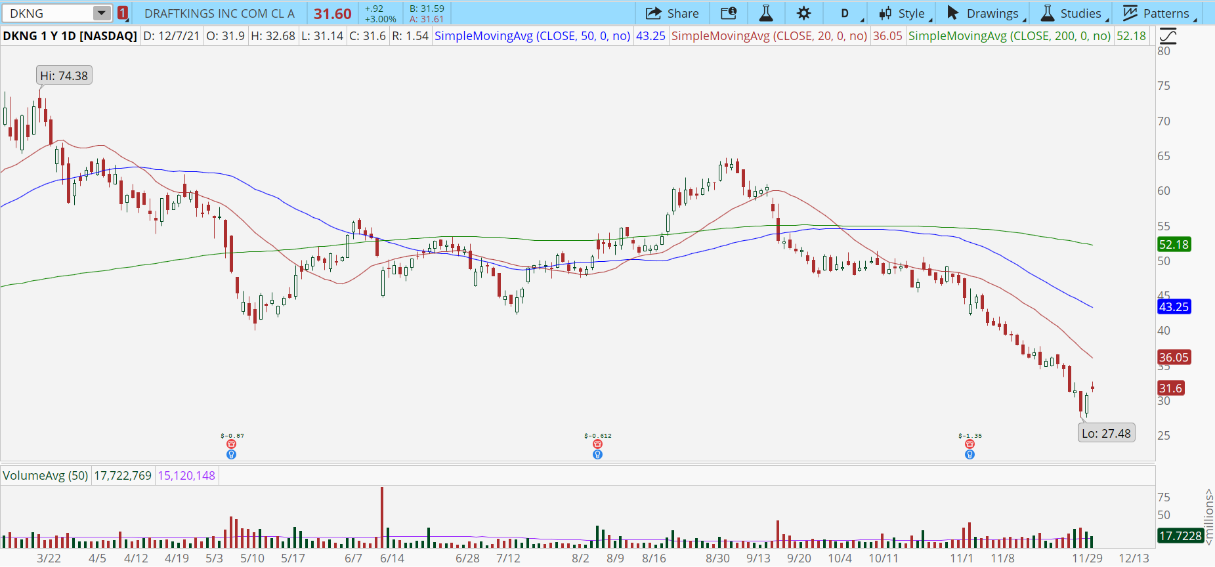The width and height of the screenshot is (1215, 567).
Task: Click the flask icon next to settings gear
Action: click(x=766, y=13)
